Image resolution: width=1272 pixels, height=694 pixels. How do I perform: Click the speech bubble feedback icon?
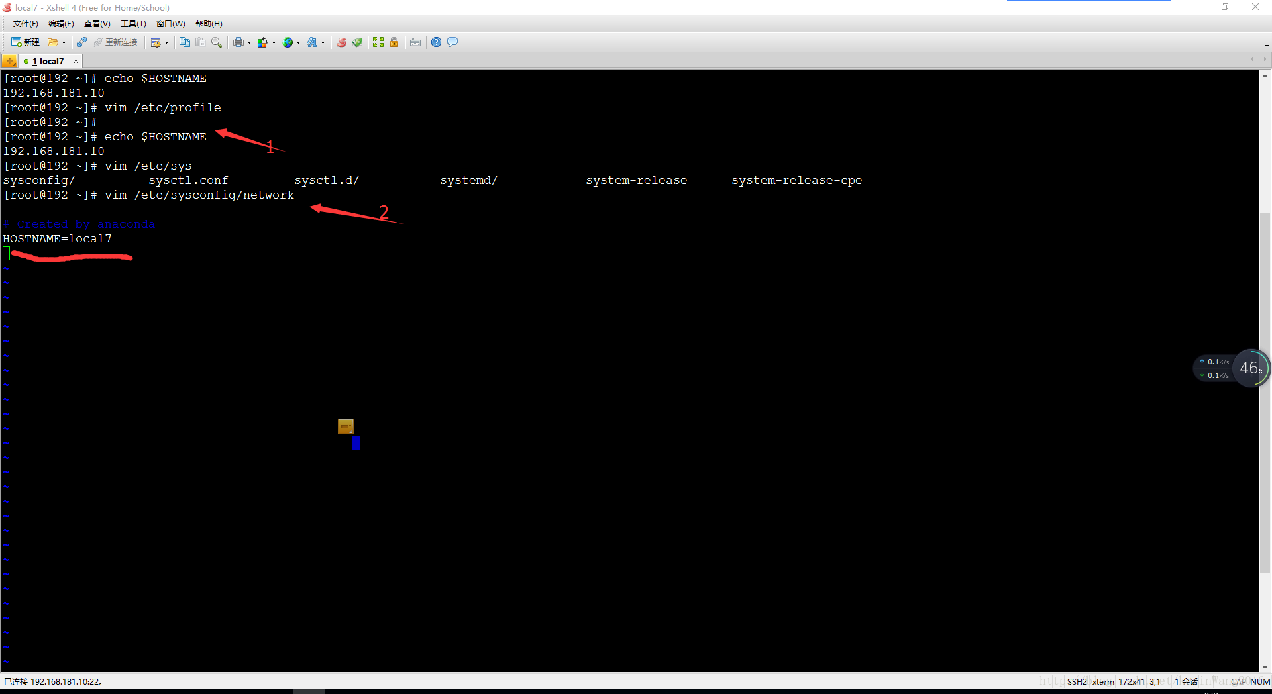(x=452, y=42)
